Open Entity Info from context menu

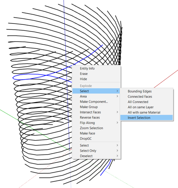[x=96, y=69]
